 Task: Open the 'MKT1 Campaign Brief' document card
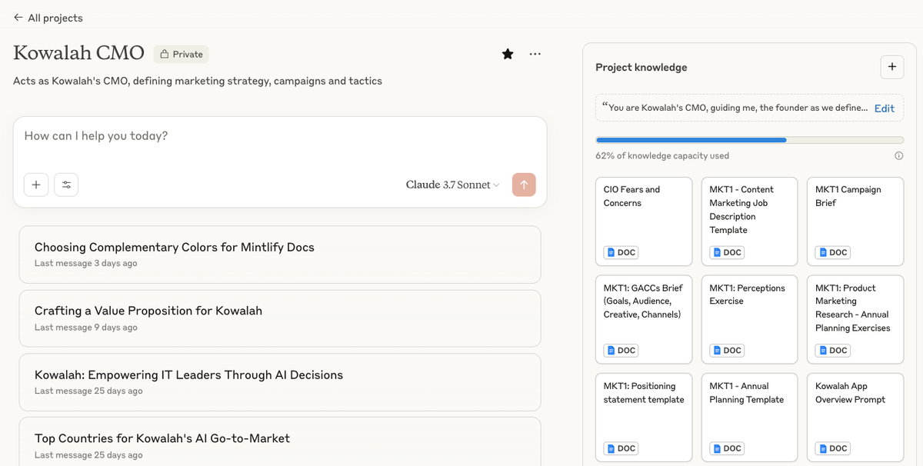pyautogui.click(x=855, y=221)
